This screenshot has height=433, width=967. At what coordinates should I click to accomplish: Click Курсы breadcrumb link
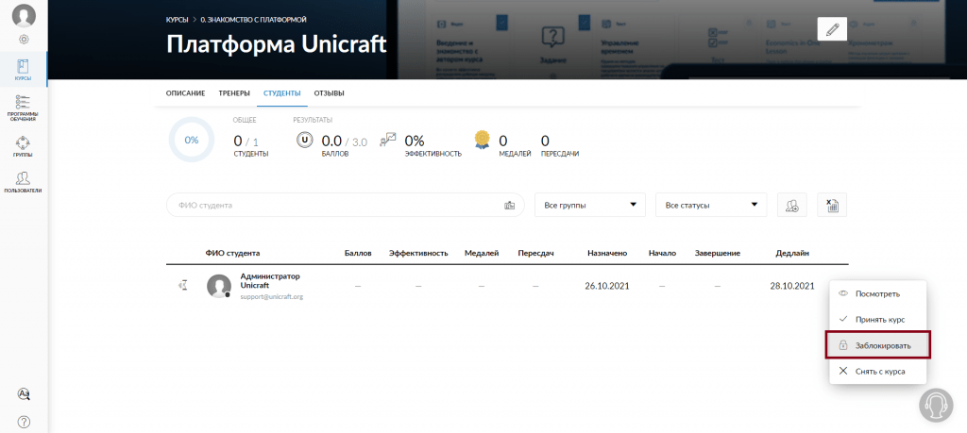point(177,21)
